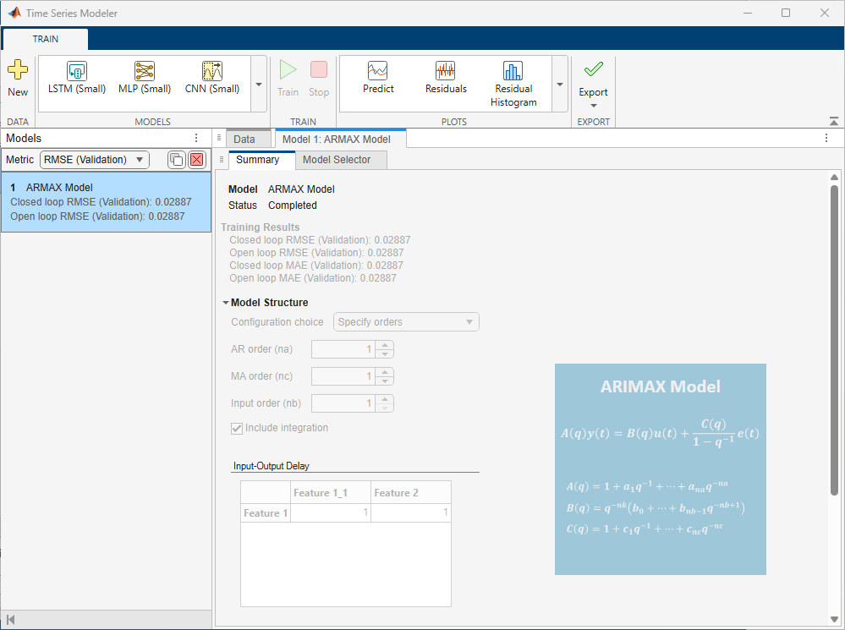Select the LSTM (Small) model icon
Viewport: 845px width, 630px height.
pos(76,70)
